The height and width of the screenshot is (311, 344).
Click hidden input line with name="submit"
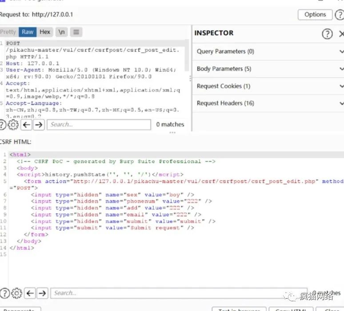click(x=123, y=221)
